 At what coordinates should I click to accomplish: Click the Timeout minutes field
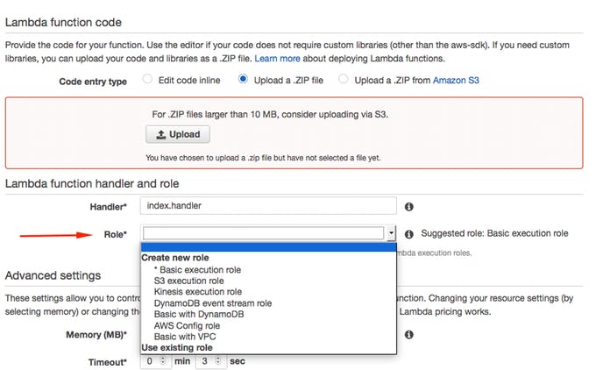(x=154, y=361)
